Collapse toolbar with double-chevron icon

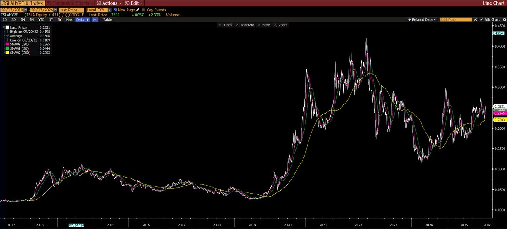coord(475,20)
